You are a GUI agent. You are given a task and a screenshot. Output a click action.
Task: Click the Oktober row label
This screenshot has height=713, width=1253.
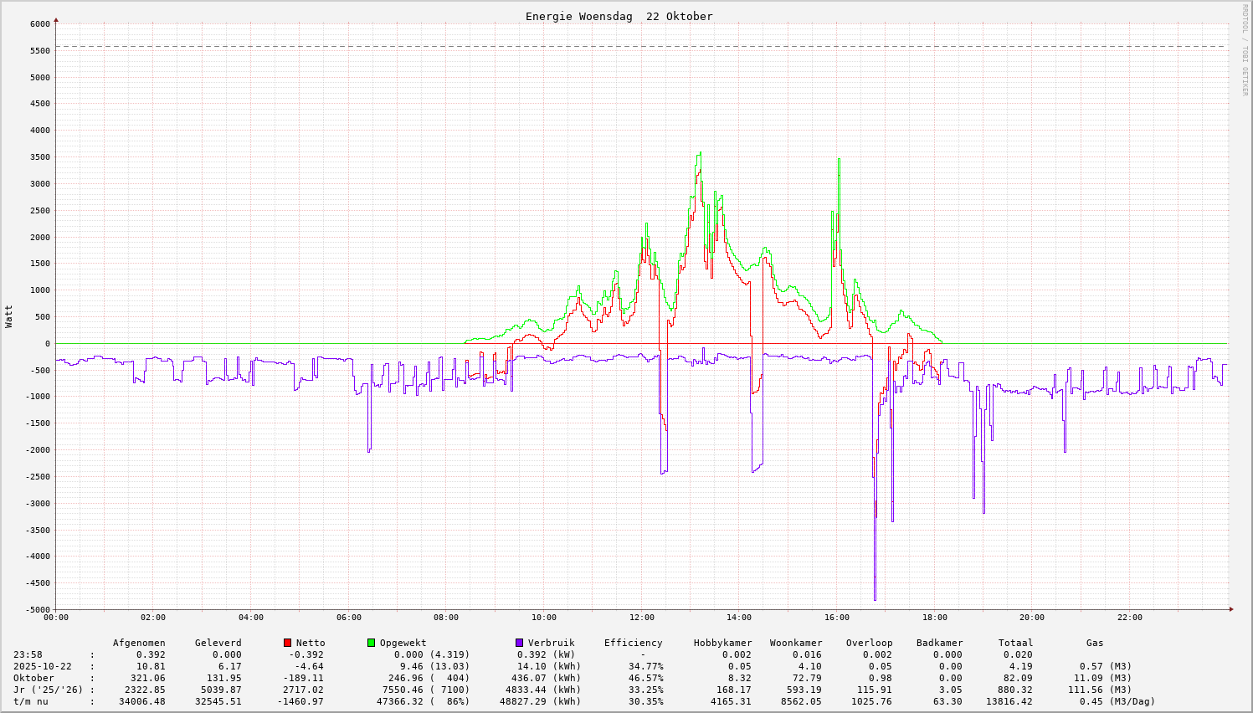tap(33, 678)
